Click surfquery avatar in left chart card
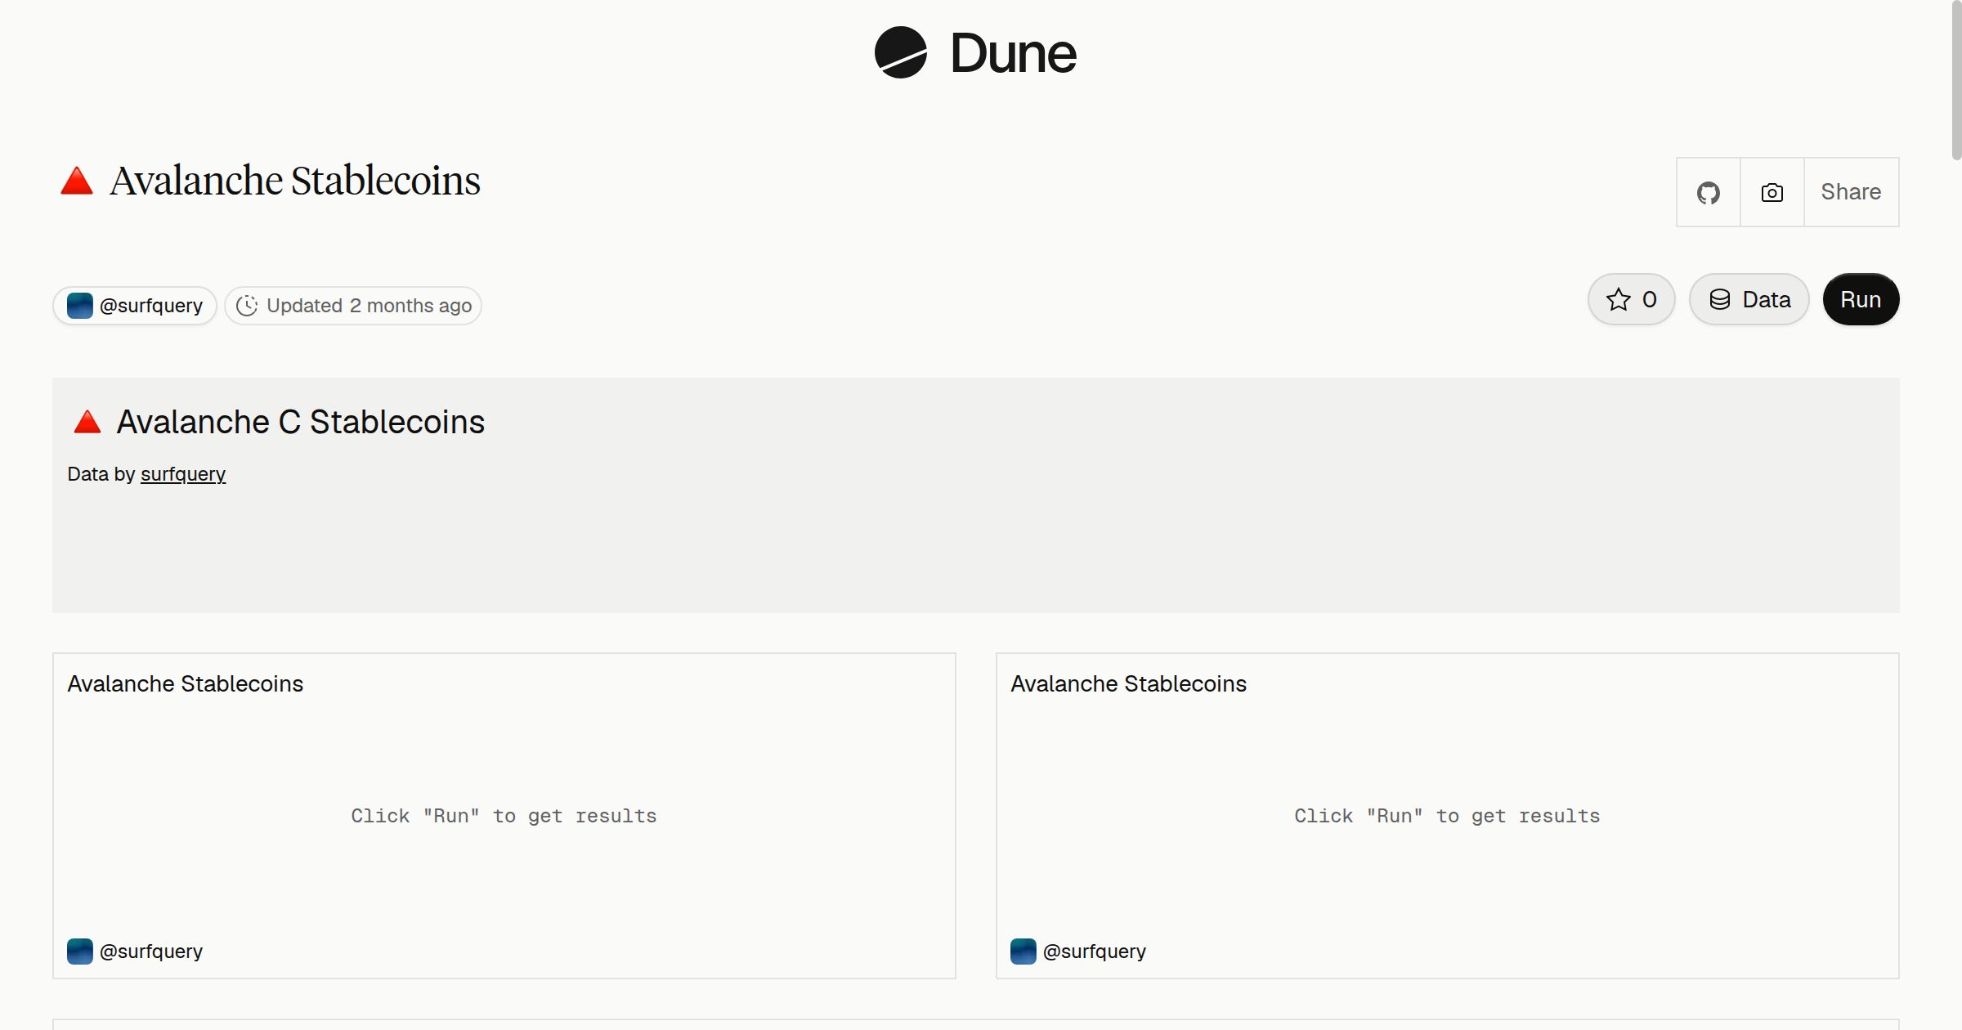Image resolution: width=1962 pixels, height=1030 pixels. click(79, 952)
